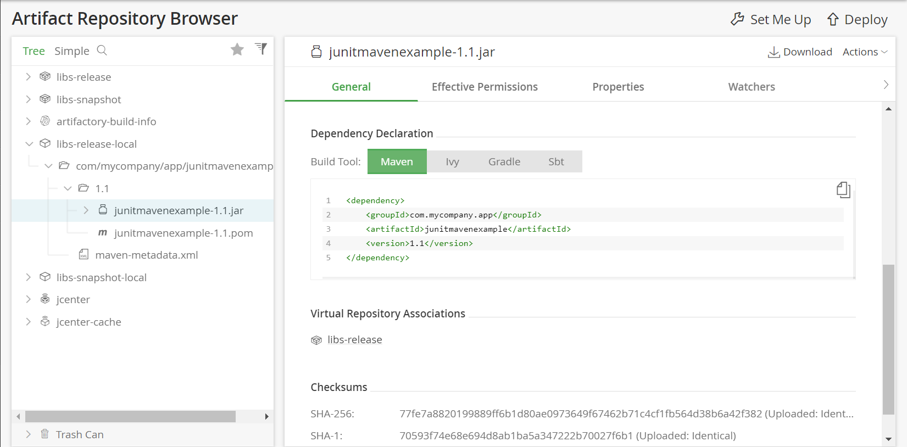Switch to Simple browser view
Image resolution: width=907 pixels, height=447 pixels.
71,51
